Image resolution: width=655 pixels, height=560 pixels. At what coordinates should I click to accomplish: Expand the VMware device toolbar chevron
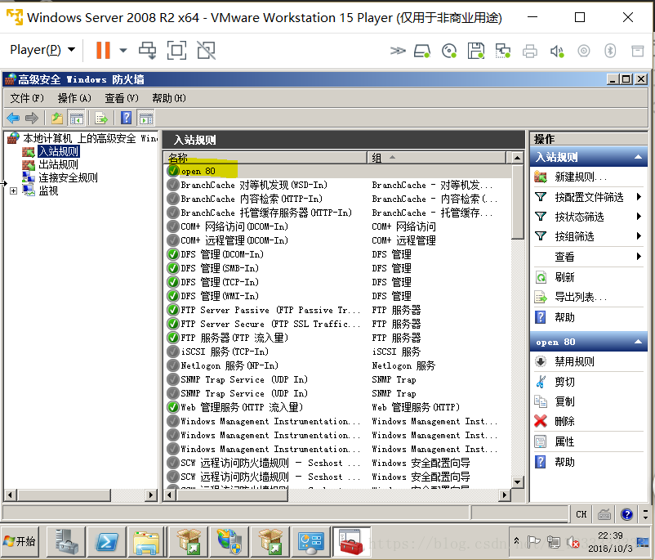tap(397, 51)
